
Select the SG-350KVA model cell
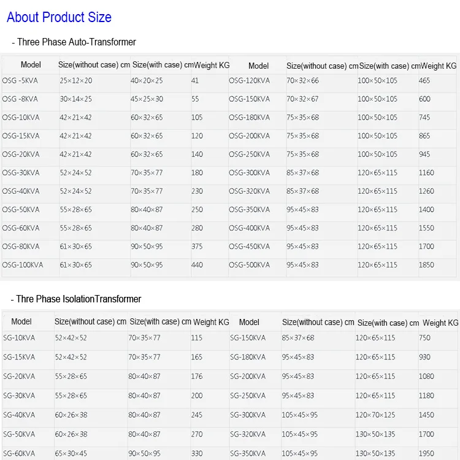pyautogui.click(x=248, y=454)
